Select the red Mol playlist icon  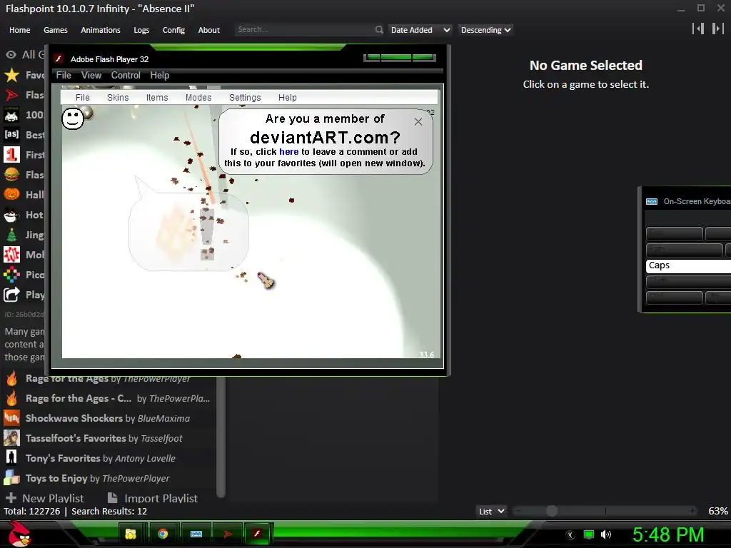coord(11,255)
